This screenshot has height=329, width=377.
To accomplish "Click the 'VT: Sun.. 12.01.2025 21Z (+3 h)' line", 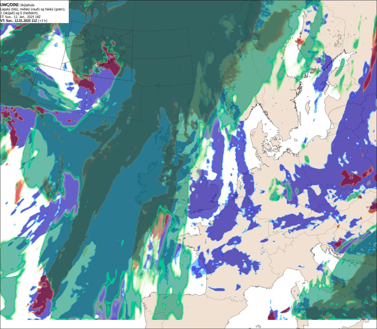I will click(24, 21).
